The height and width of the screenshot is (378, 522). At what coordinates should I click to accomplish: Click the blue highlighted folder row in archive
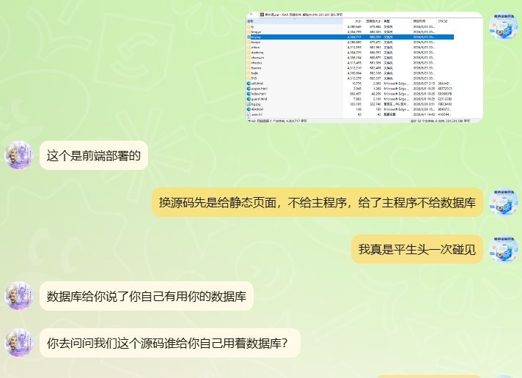(350, 37)
